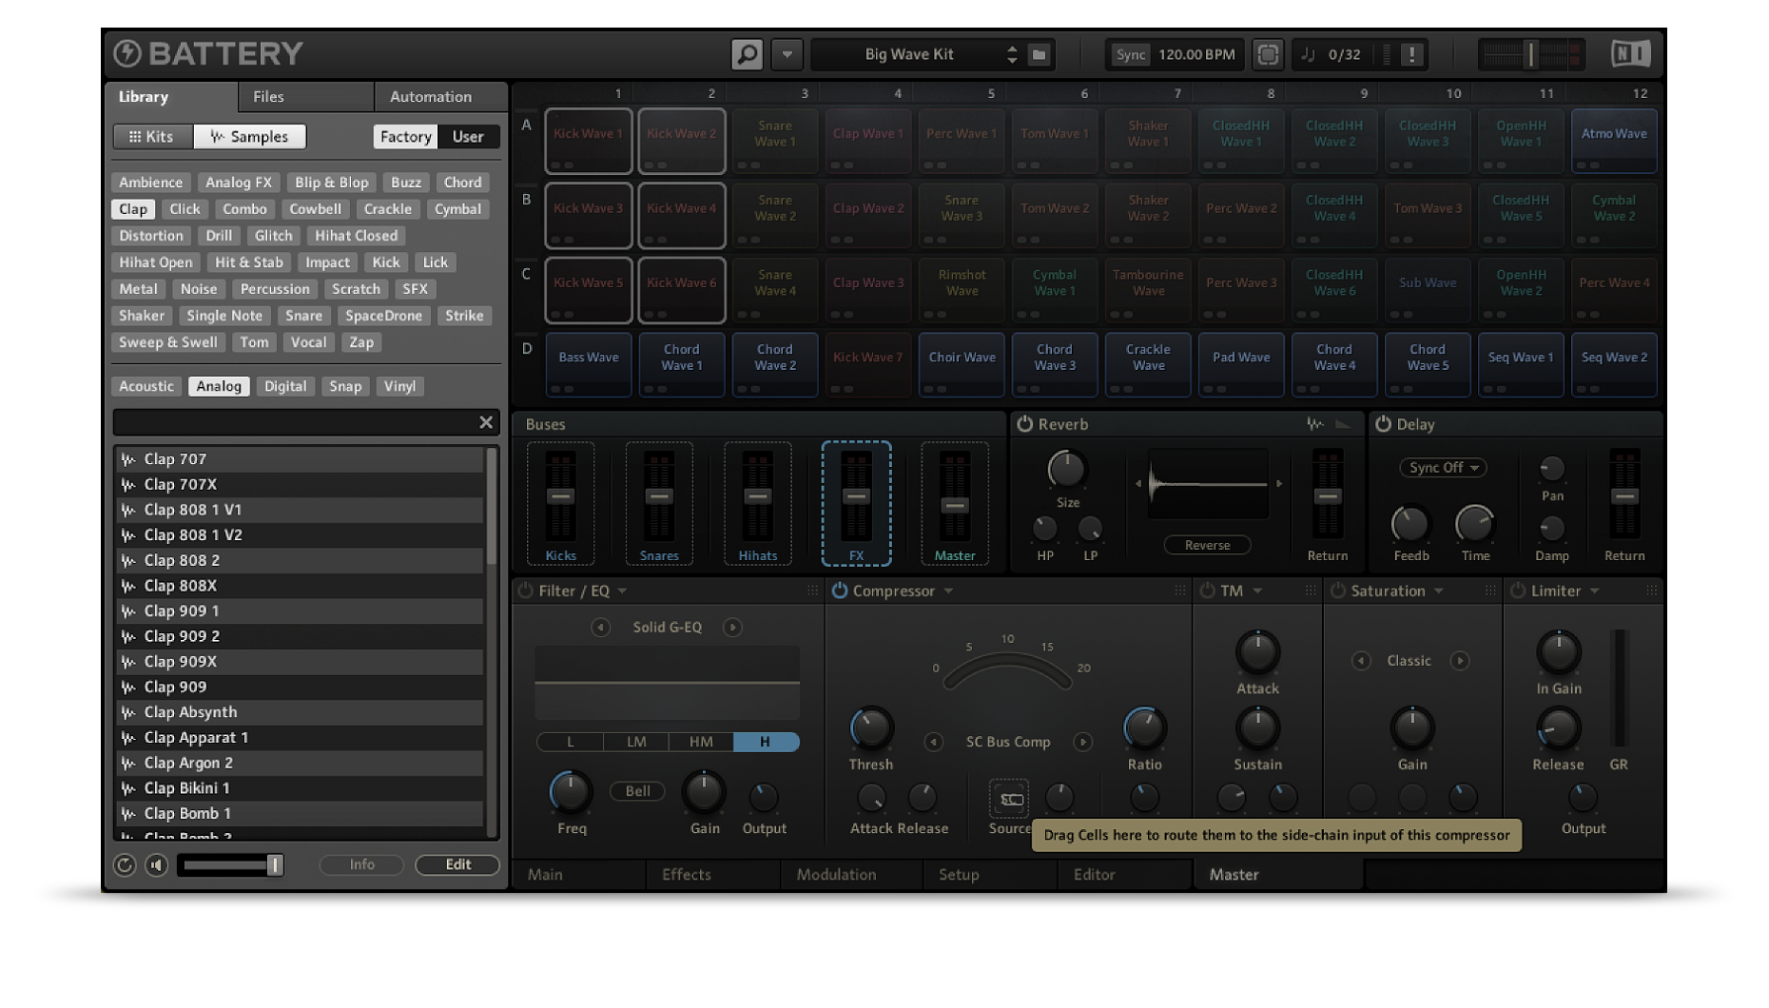Clear the search field with the X icon

click(x=486, y=422)
